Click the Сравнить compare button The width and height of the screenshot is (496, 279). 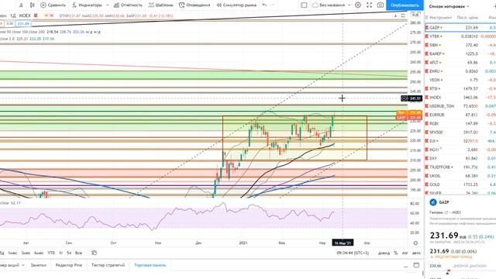tap(53, 5)
